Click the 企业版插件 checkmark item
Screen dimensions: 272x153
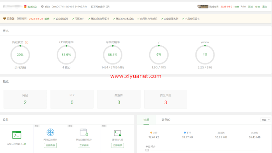coord(61,19)
